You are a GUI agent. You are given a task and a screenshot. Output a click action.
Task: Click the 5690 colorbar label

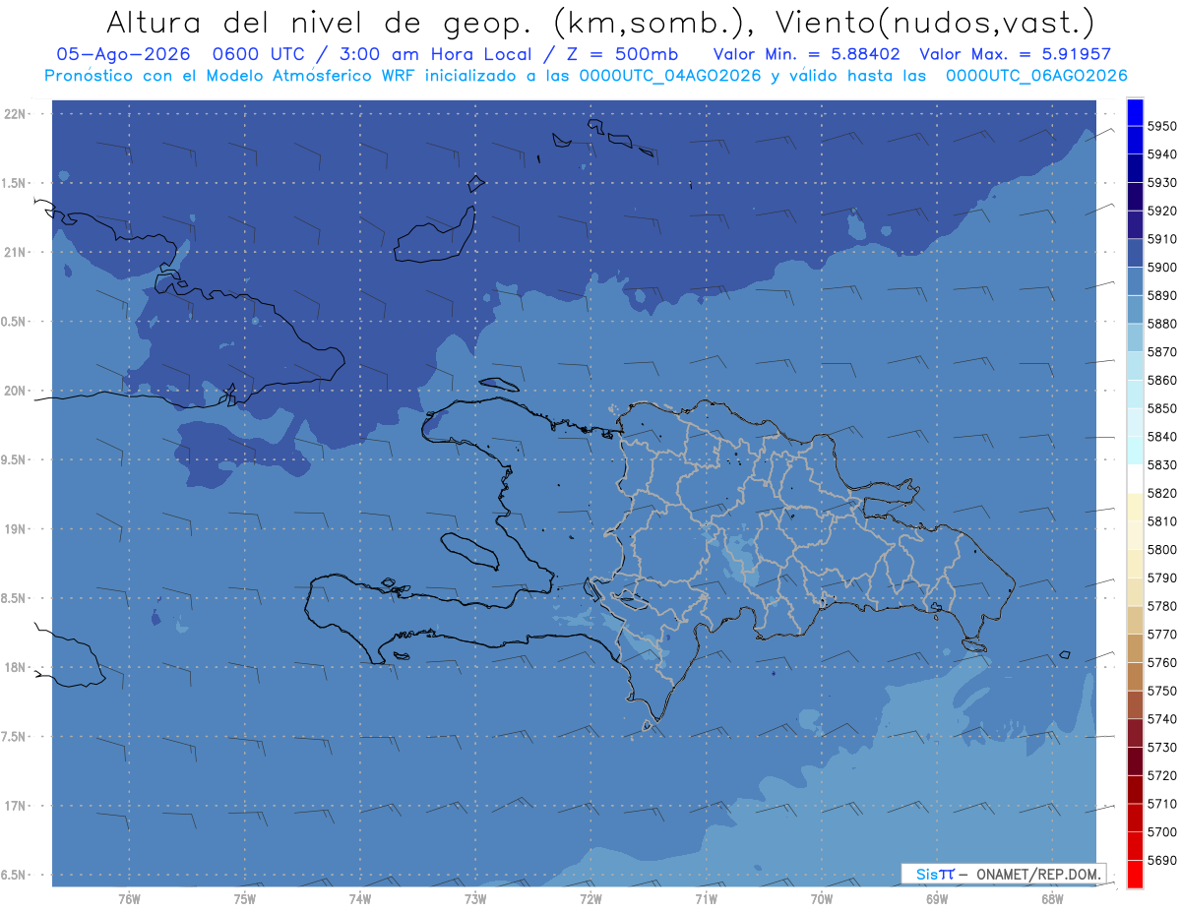(1162, 860)
